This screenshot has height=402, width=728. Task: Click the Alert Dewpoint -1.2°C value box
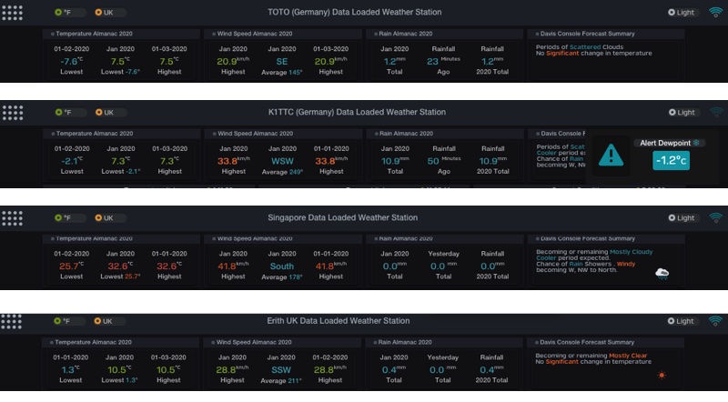[x=671, y=160]
